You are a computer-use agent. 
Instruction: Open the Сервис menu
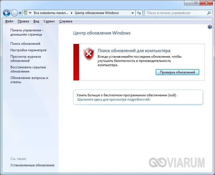pos(49,21)
